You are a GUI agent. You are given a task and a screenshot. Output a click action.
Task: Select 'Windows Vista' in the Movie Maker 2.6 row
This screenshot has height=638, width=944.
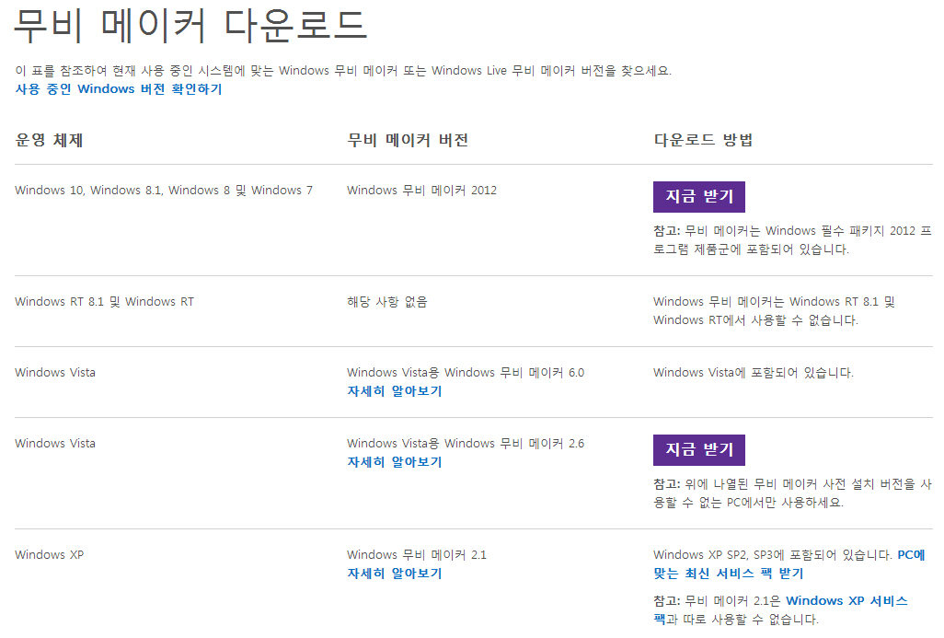55,444
